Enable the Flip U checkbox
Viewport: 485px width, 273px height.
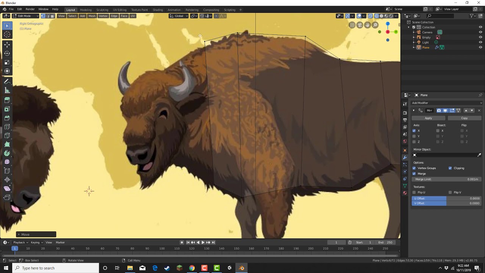414,192
